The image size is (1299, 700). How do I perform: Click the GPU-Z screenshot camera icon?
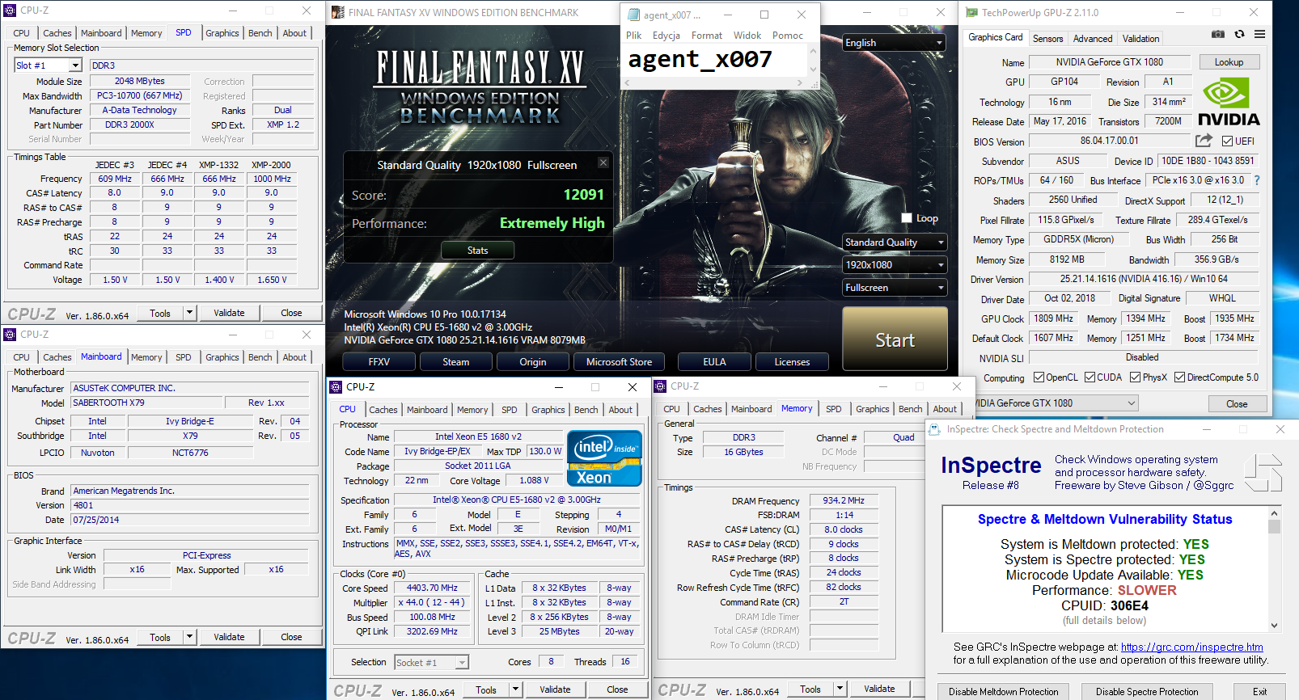(1218, 34)
